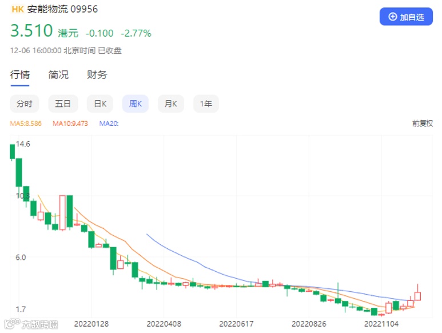The height and width of the screenshot is (333, 442).
Task: Click the 20220617 date axis label
Action: 236,324
